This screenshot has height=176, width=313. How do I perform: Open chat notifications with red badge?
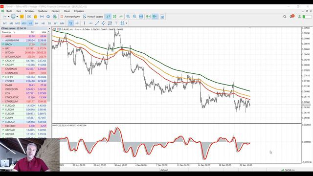coord(292,16)
